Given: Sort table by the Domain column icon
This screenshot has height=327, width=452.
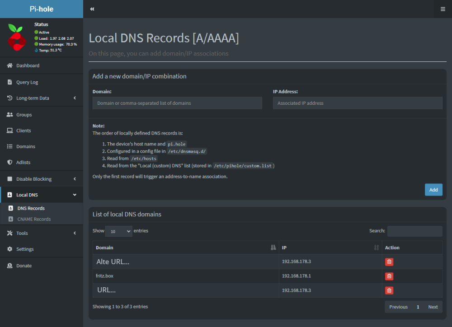Looking at the screenshot, I should 273,248.
